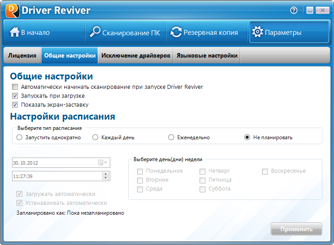Select the Еженедельно schedule option

pos(171,137)
